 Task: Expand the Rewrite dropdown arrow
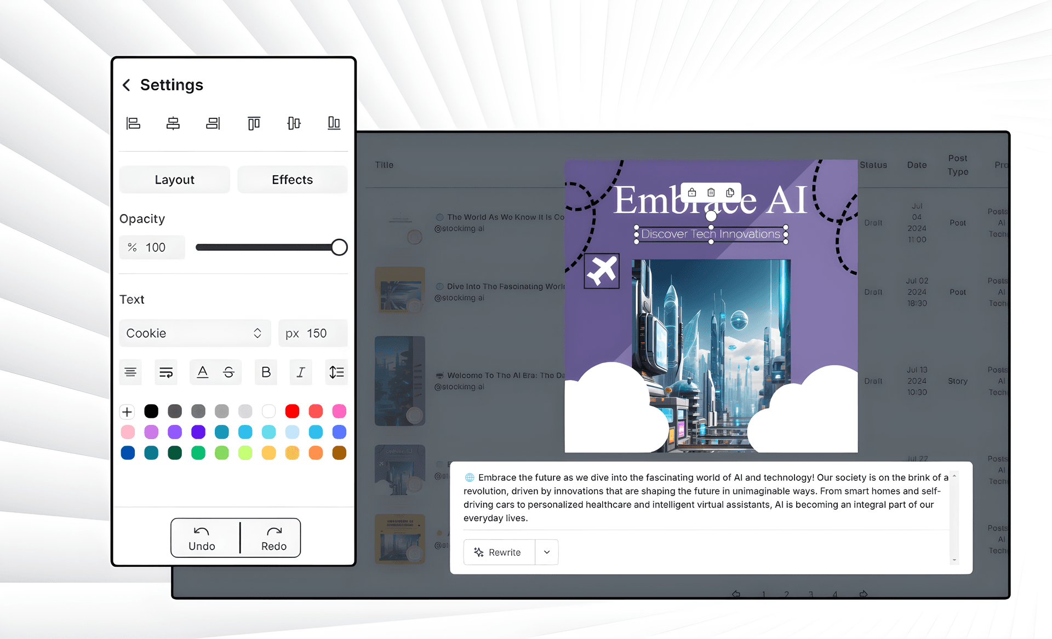pyautogui.click(x=546, y=552)
